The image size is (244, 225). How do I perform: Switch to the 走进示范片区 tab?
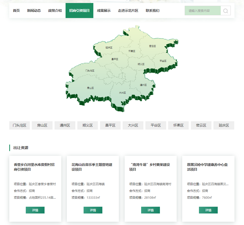(128, 11)
